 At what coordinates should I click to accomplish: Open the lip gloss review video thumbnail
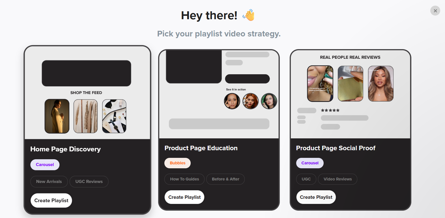tap(320, 84)
